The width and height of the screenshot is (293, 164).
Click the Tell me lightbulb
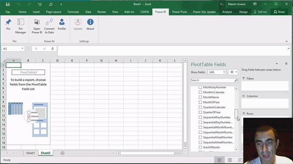coord(255,12)
